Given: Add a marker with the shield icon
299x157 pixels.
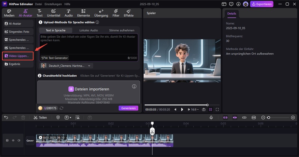Looking at the screenshot, I should [x=58, y=117].
